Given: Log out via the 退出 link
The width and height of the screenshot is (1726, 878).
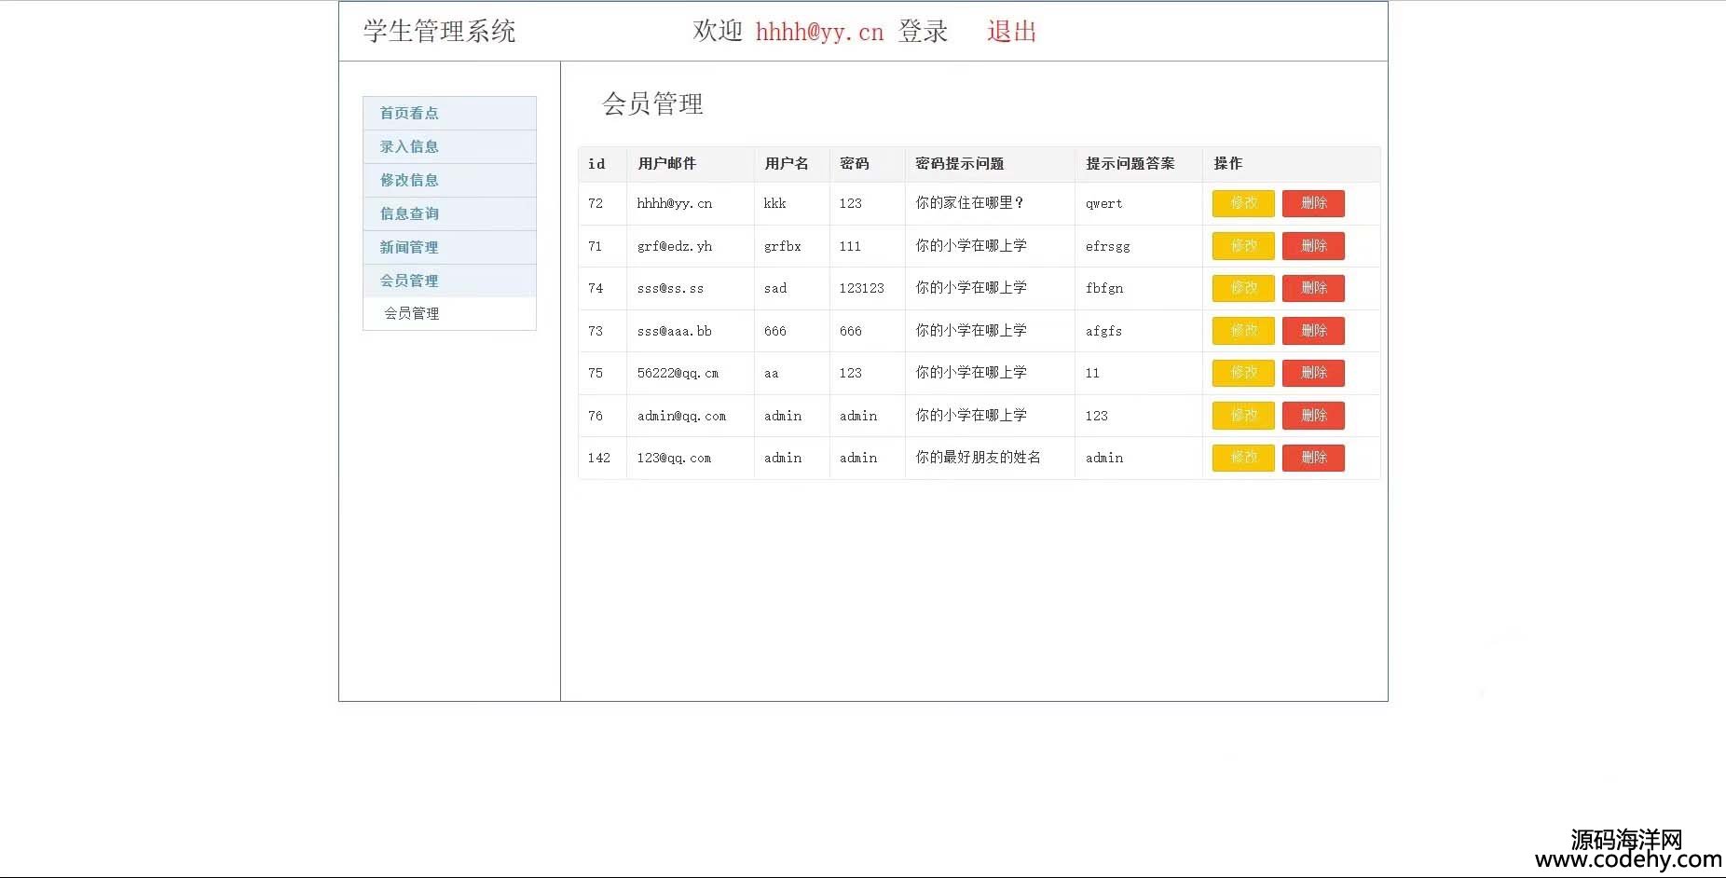Looking at the screenshot, I should click(x=1011, y=32).
